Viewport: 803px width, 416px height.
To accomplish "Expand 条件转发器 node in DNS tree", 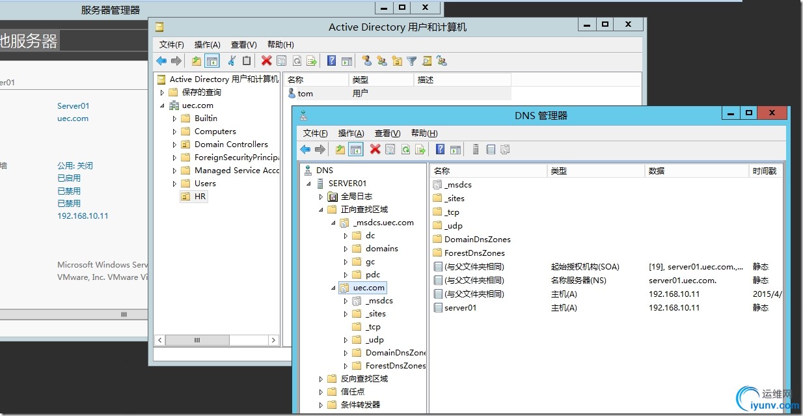I will click(321, 405).
